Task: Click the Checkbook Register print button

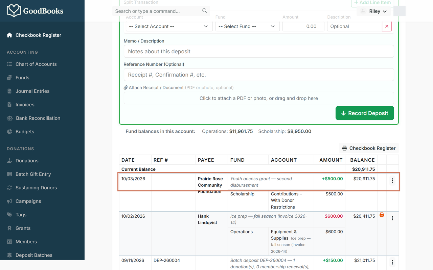Action: pos(369,148)
